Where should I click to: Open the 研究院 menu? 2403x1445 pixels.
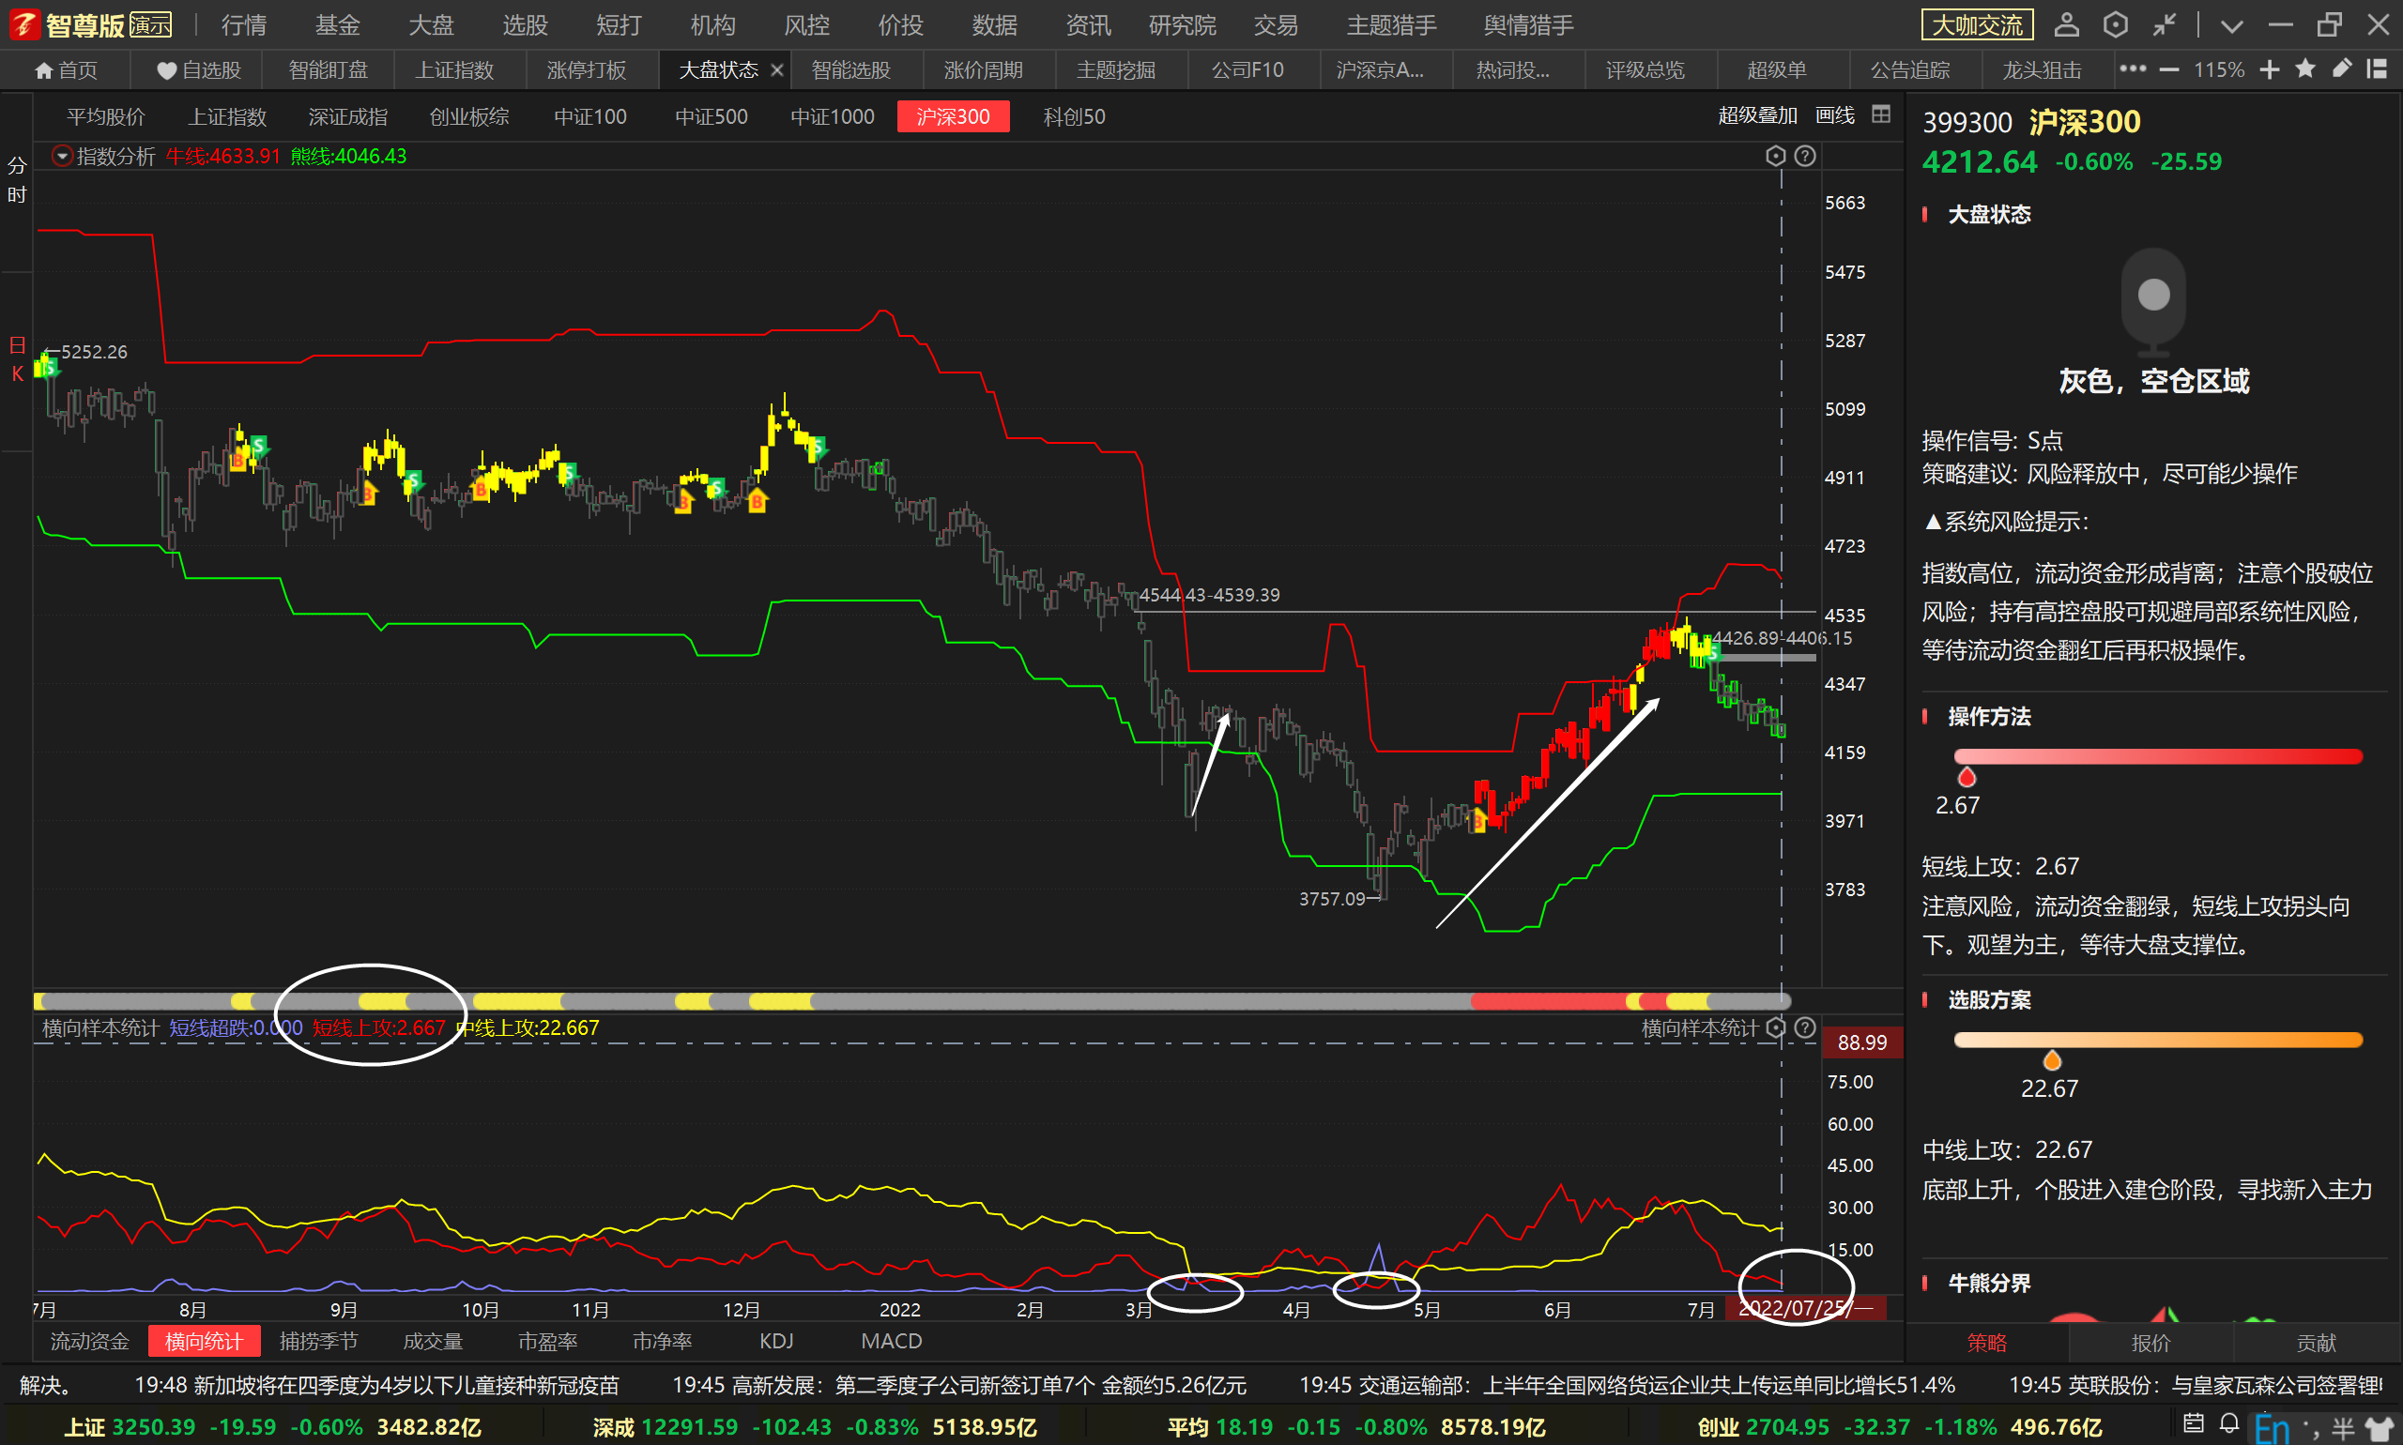point(1182,24)
